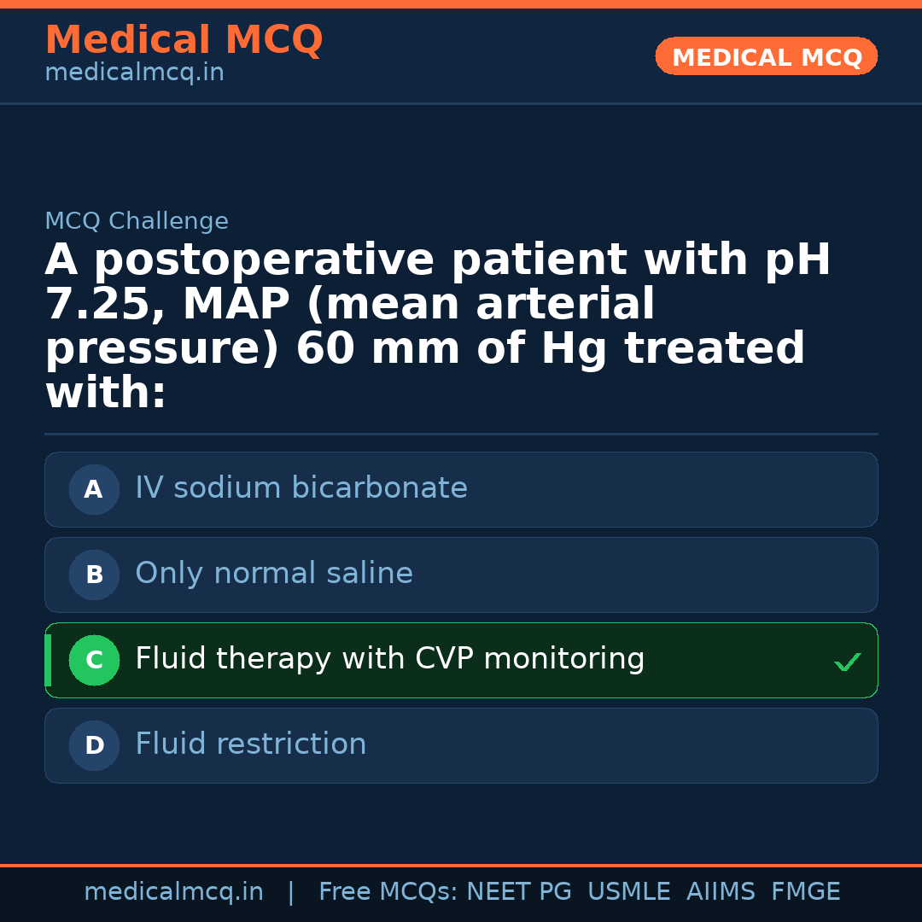922x922 pixels.
Task: Click FMGE in the footer
Action: pyautogui.click(x=805, y=892)
